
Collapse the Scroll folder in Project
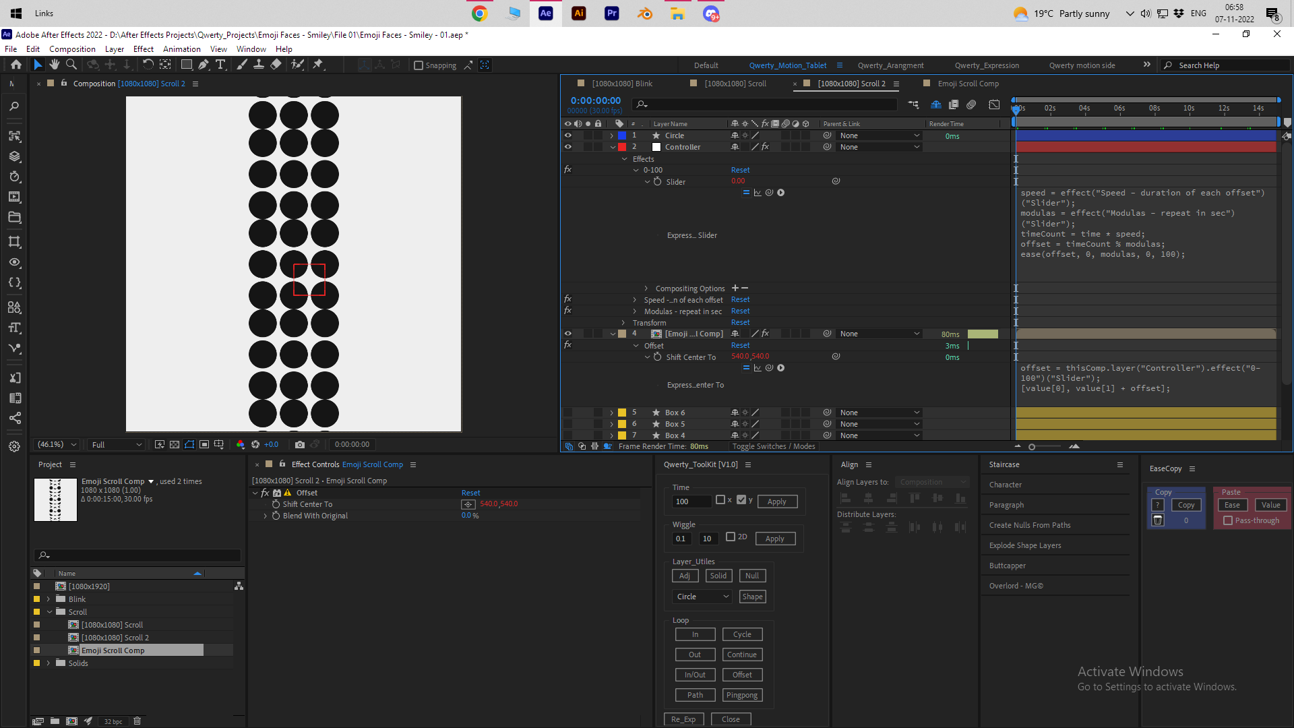click(x=49, y=612)
